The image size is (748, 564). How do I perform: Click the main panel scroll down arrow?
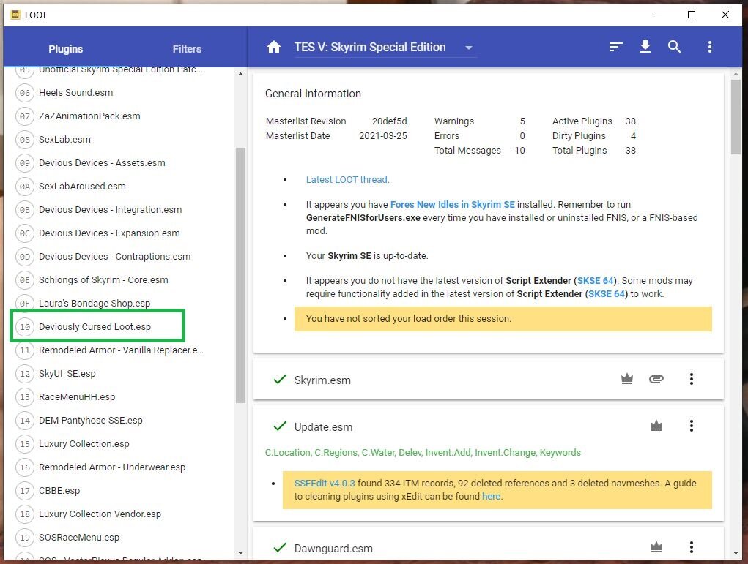(x=736, y=553)
